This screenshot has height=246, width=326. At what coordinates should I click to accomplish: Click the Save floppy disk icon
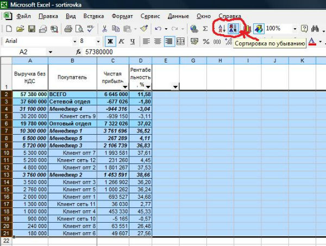point(32,28)
